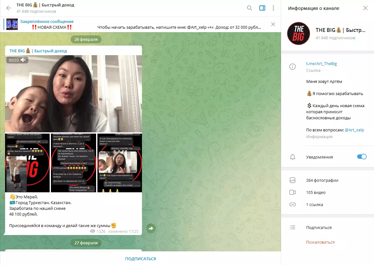Click the bottom ПОДПИСАТЬСЯ button
374x265 pixels.
pos(140,259)
